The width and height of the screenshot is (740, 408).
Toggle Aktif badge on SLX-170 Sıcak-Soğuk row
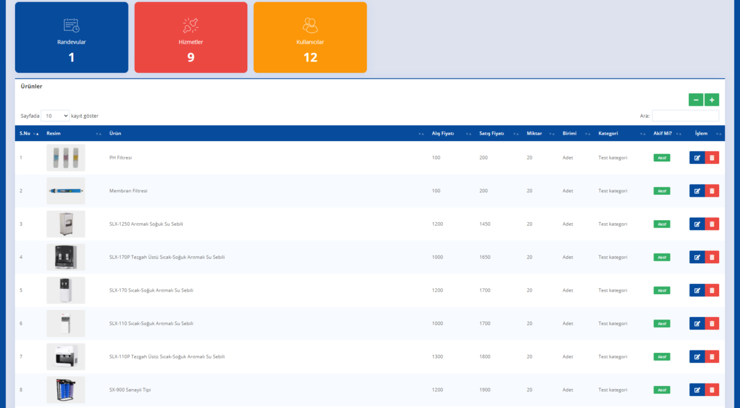click(x=662, y=290)
